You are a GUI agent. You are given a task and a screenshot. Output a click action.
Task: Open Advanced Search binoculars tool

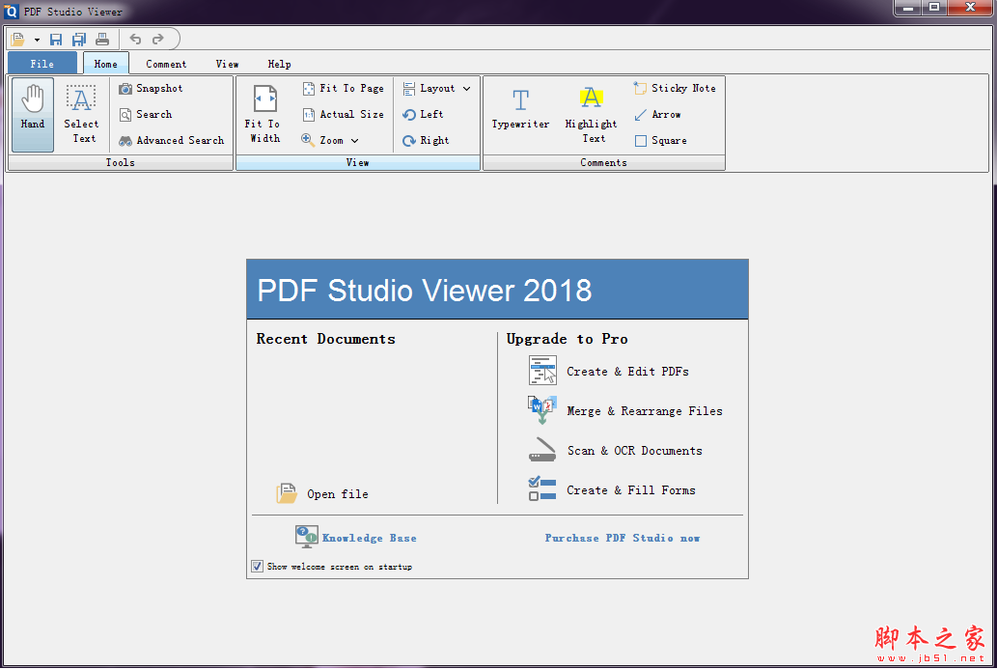coord(125,141)
